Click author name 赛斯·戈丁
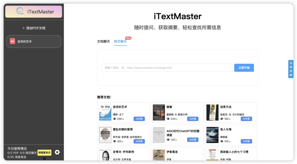The height and width of the screenshot is (164, 297). [118, 114]
